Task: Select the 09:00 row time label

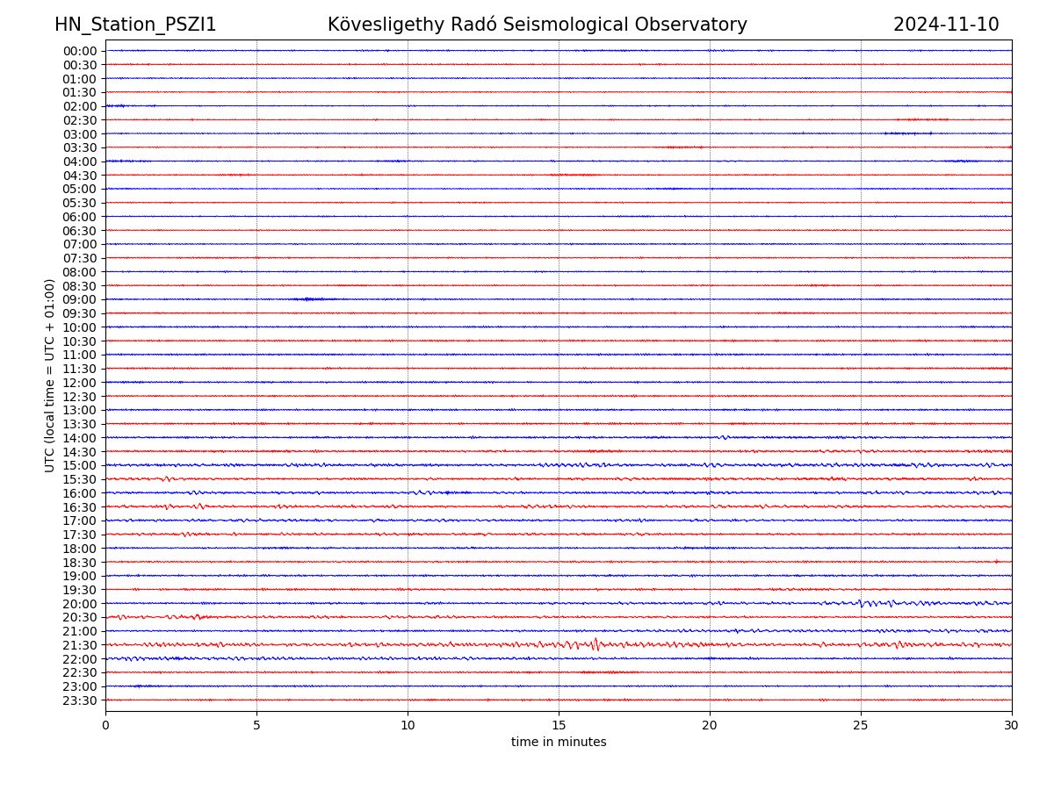Action: tap(80, 299)
